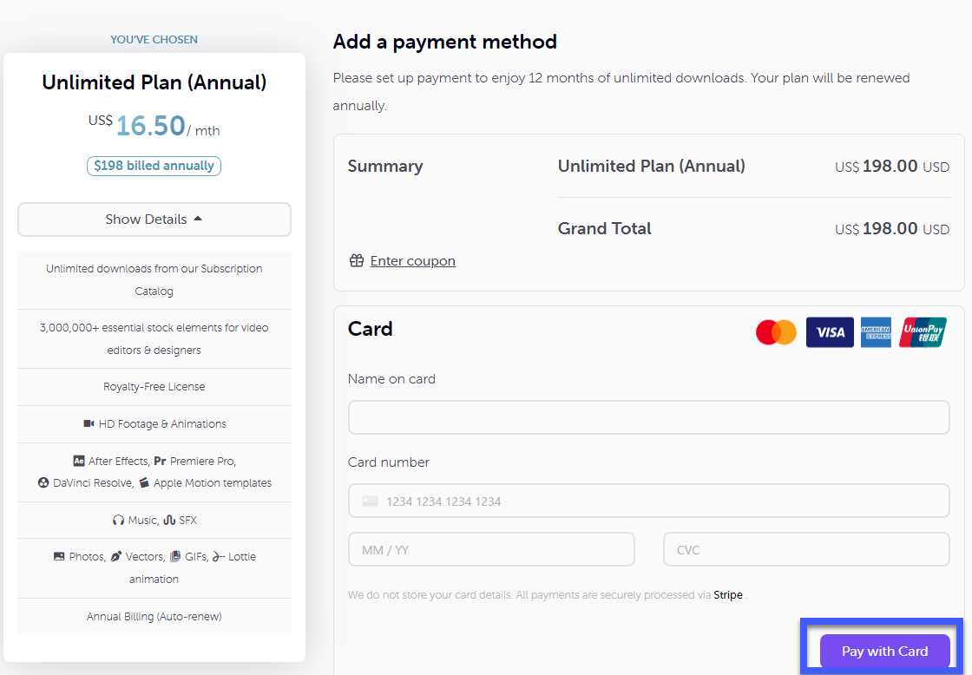This screenshot has width=972, height=675.
Task: Click the arrow next to Show Details
Action: pos(199,219)
